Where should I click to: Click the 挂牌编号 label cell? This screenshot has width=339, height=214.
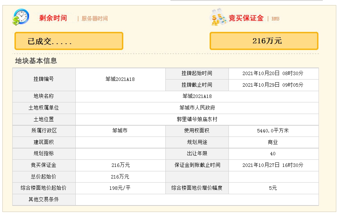pyautogui.click(x=44, y=79)
